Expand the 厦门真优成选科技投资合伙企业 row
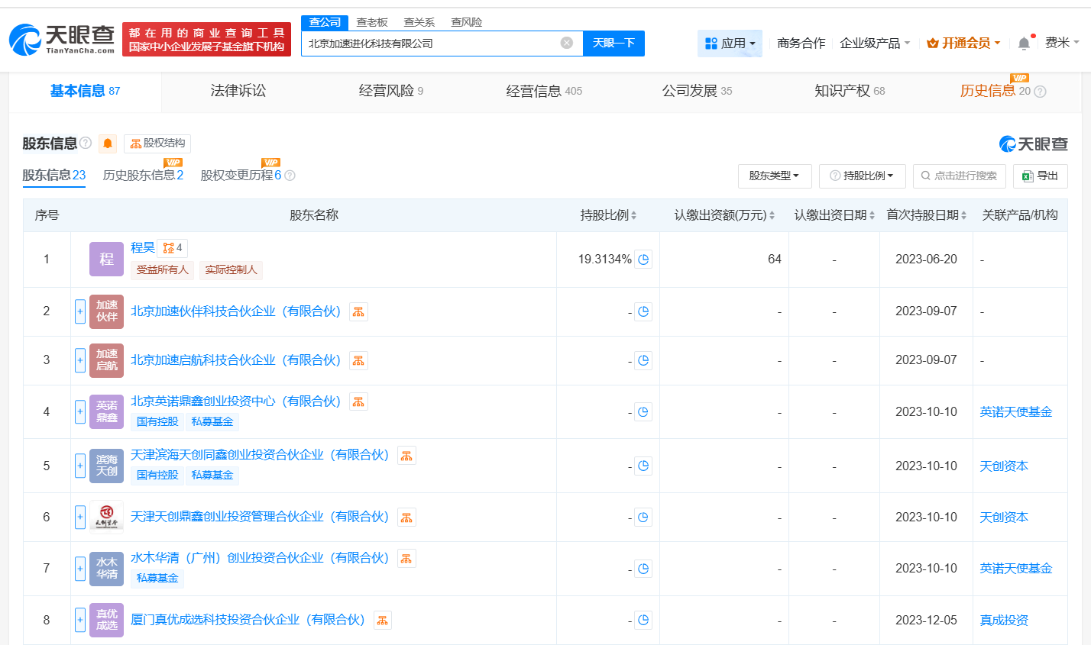1091x645 pixels. pyautogui.click(x=79, y=620)
